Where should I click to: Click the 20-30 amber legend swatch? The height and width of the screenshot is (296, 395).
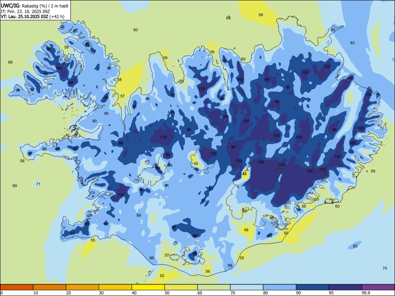83,287
